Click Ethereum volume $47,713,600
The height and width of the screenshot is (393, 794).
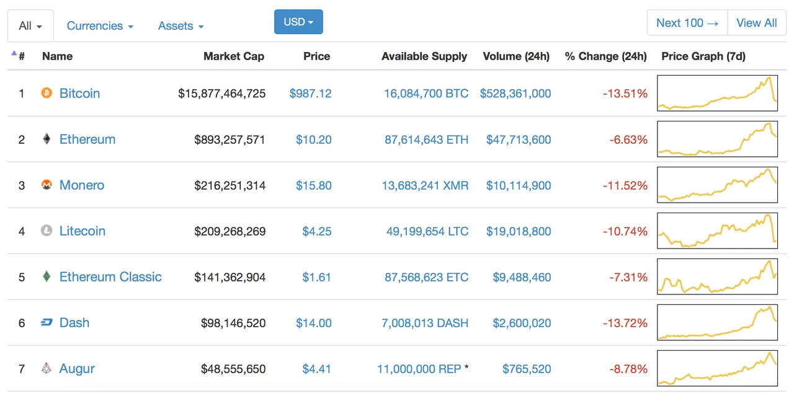coord(519,139)
